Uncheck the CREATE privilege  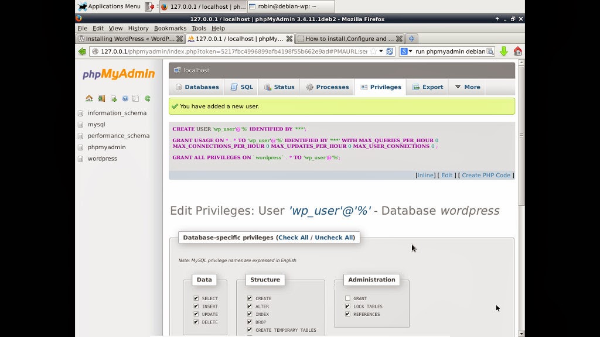pos(250,298)
